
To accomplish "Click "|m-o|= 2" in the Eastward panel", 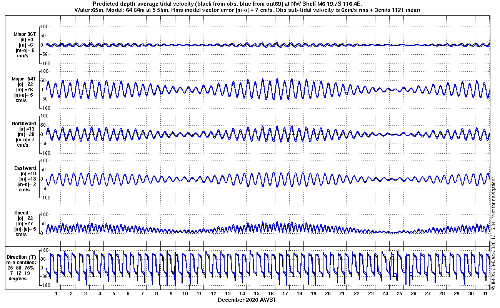I will pyautogui.click(x=26, y=184).
